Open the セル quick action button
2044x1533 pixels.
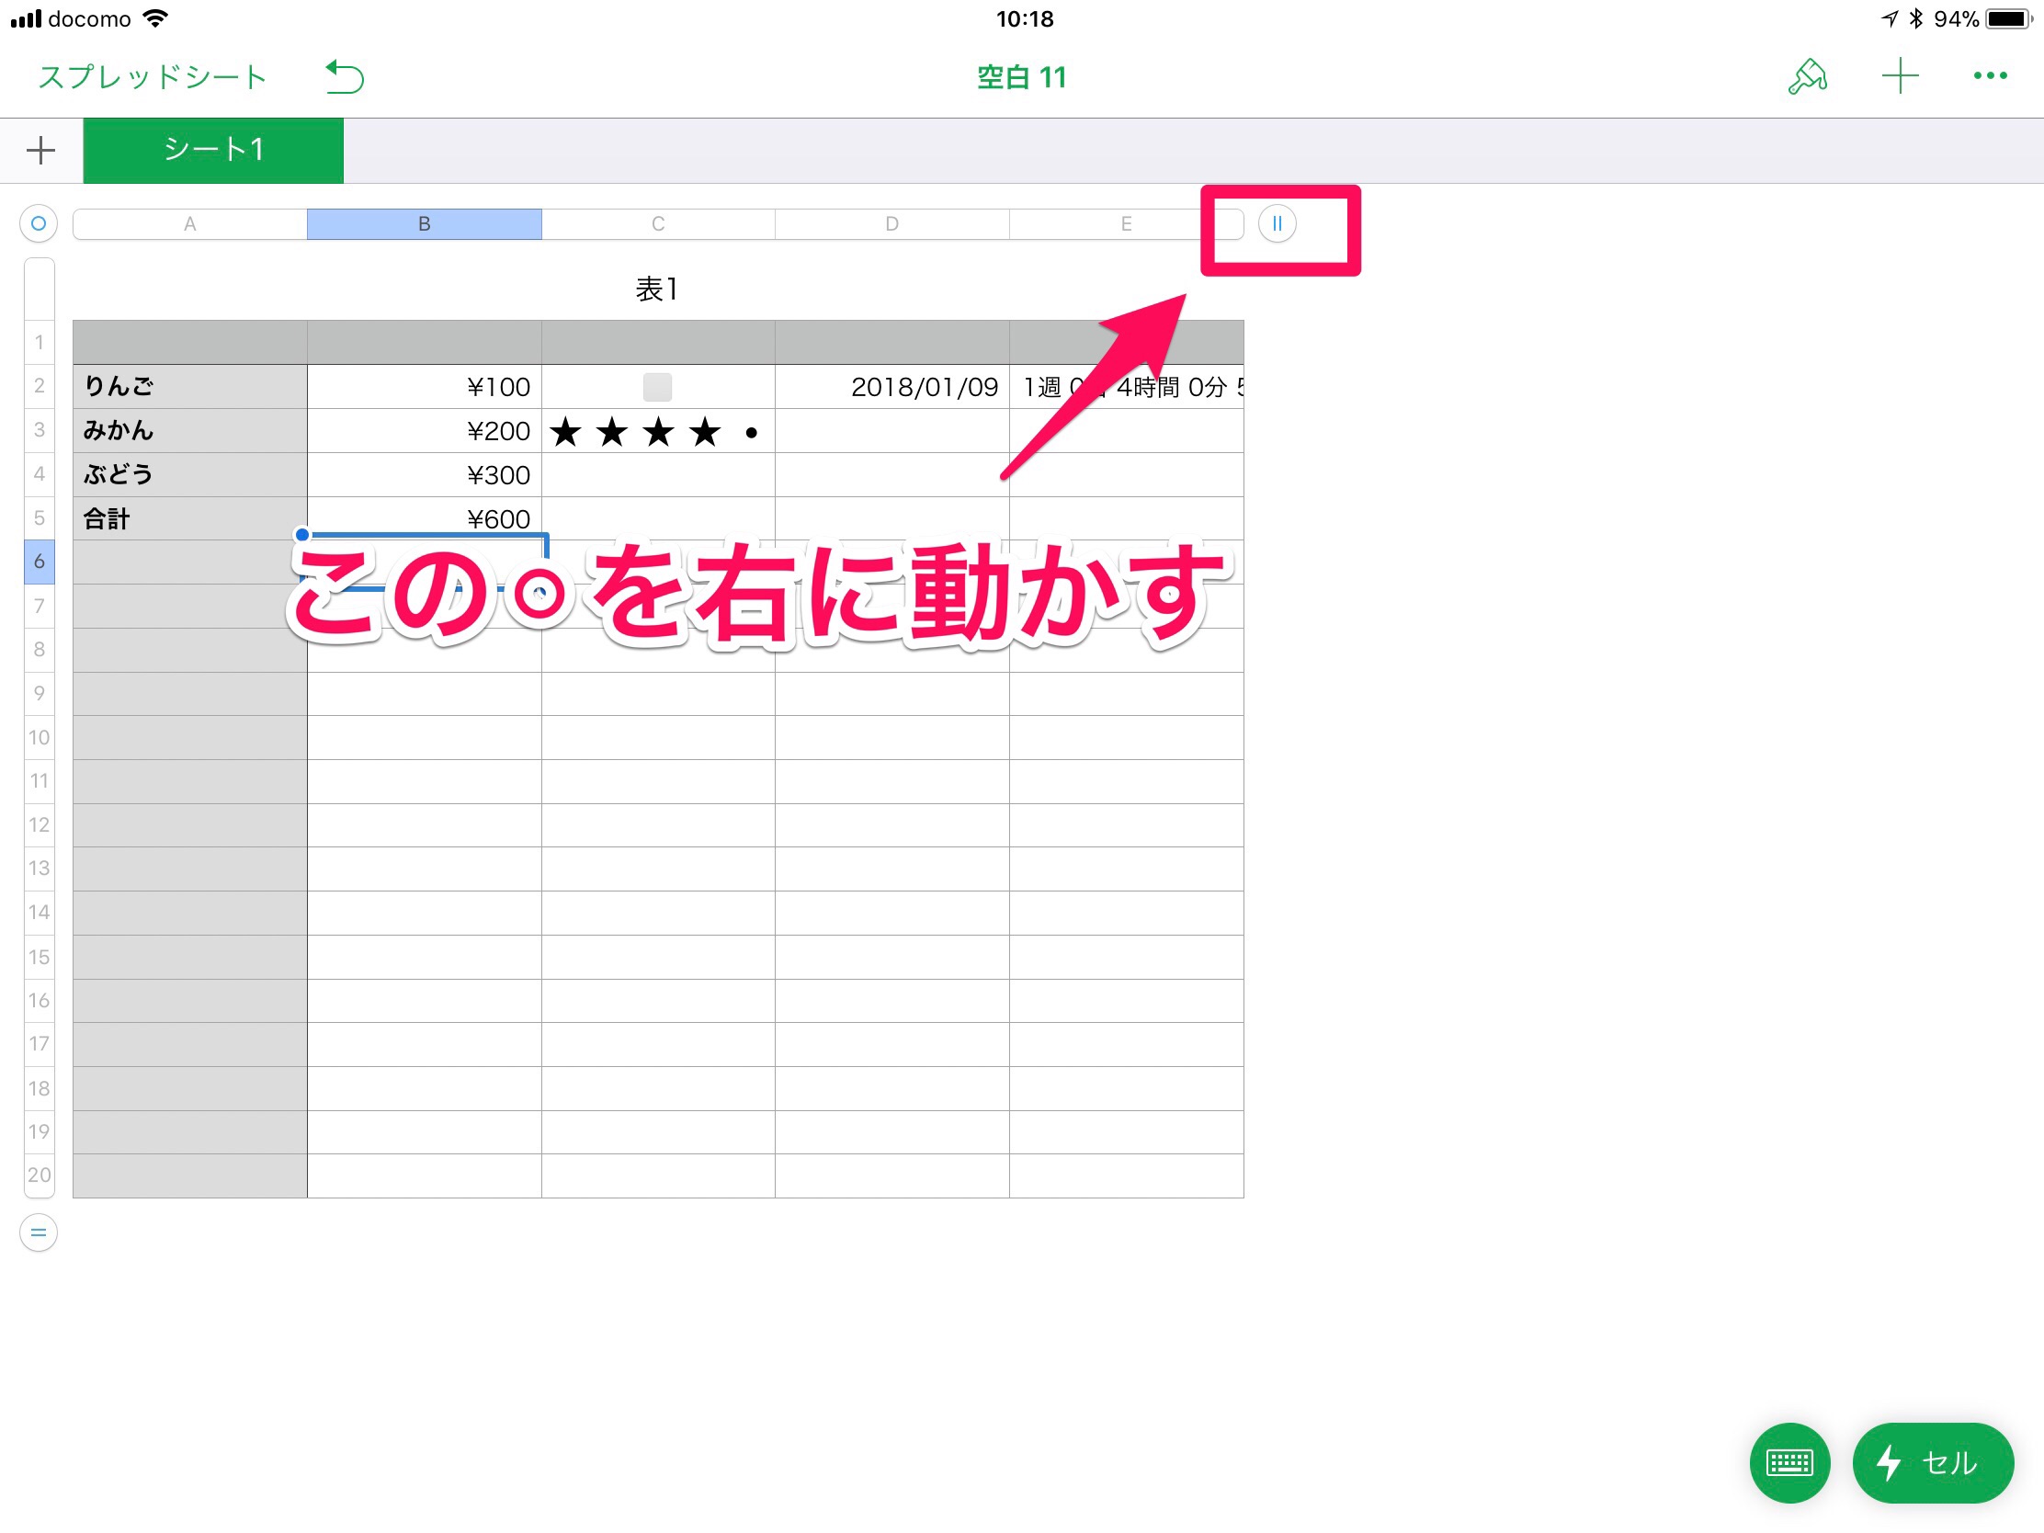1933,1463
